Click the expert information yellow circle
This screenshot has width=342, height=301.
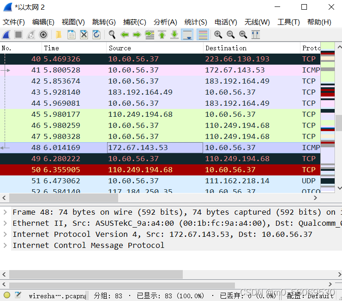(x=7, y=295)
